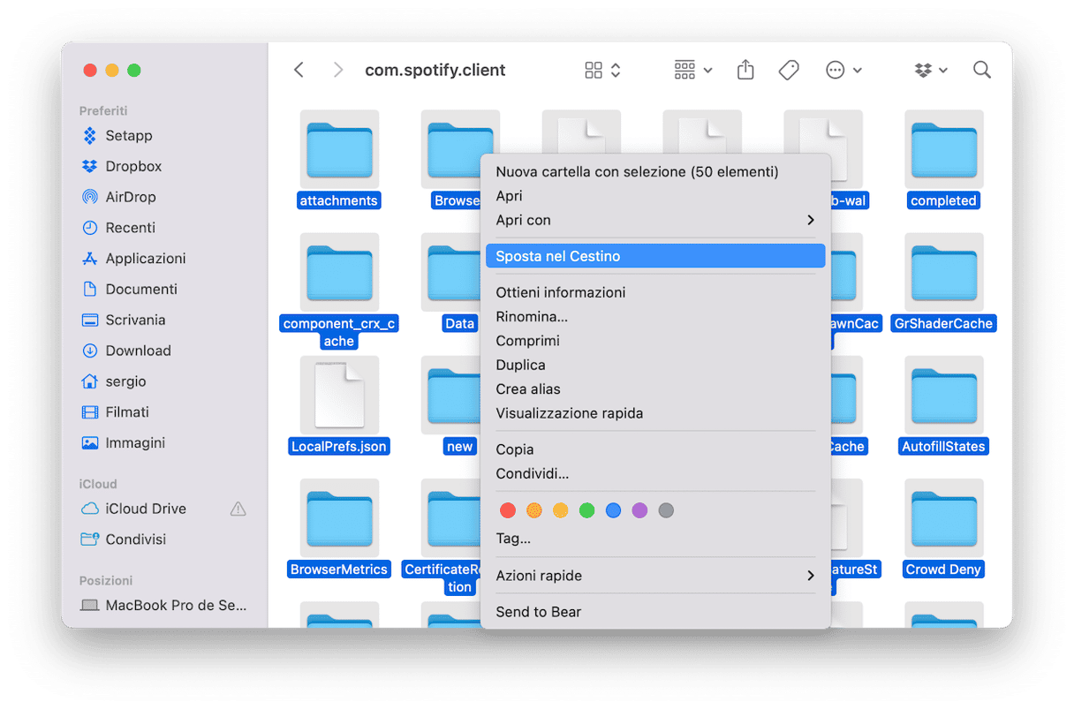Open Dropbox in the sidebar
This screenshot has width=1074, height=709.
click(x=121, y=167)
